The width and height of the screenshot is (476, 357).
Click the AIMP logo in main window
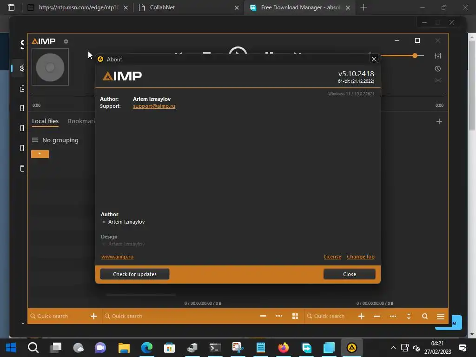pos(44,41)
